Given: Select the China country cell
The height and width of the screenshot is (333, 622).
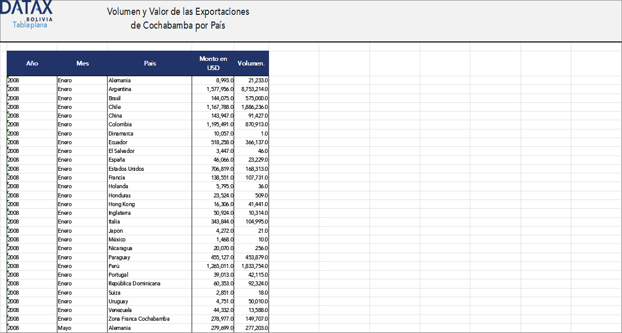Looking at the screenshot, I should click(150, 116).
